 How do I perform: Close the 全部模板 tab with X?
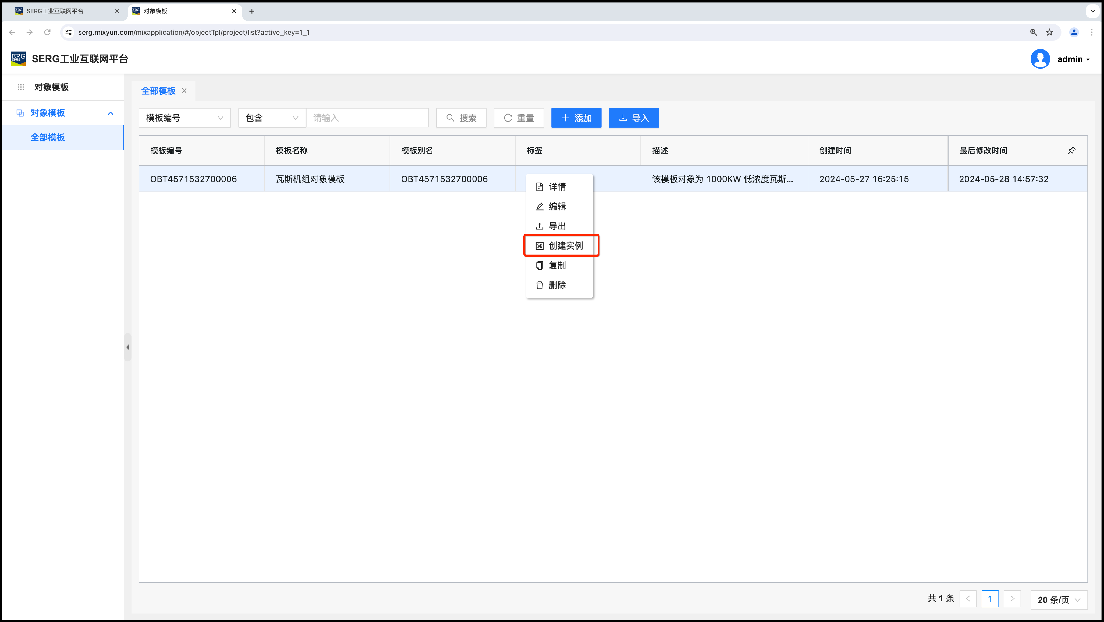pos(184,91)
